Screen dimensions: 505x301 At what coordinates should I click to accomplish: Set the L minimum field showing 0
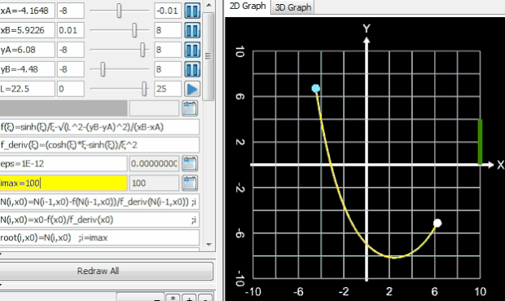click(x=71, y=89)
